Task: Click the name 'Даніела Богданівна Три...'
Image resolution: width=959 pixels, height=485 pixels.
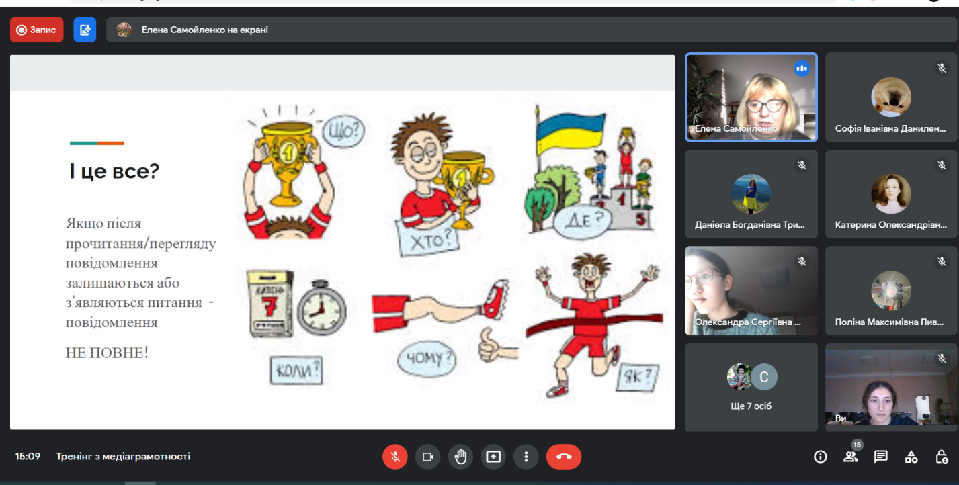Action: click(x=750, y=225)
